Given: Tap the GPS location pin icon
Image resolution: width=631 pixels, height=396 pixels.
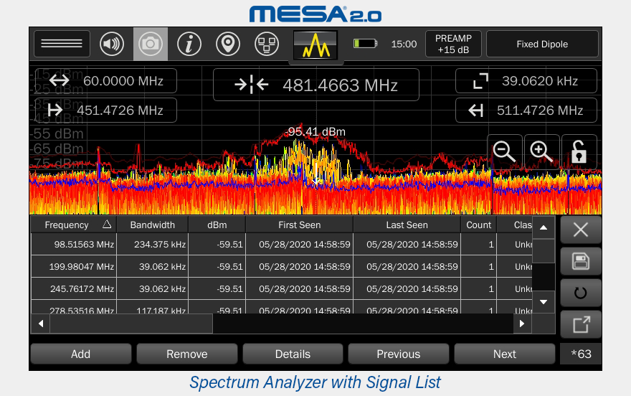Looking at the screenshot, I should point(228,44).
